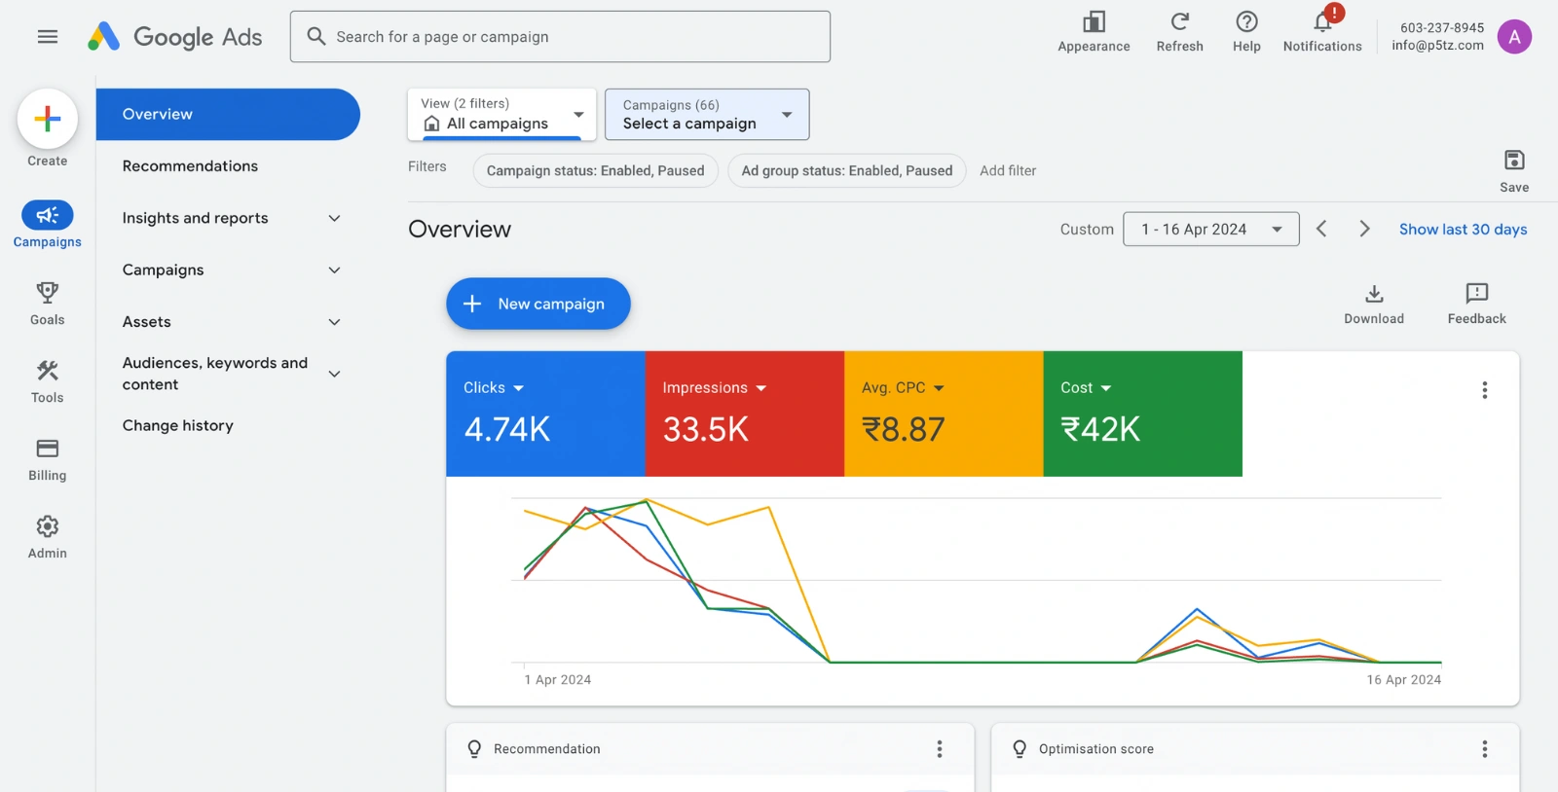1558x792 pixels.
Task: Open the Change history nav item
Action: pyautogui.click(x=178, y=425)
